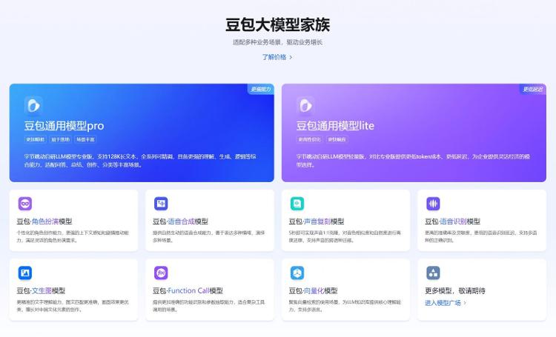
Task: Select the 豆包·语音合成模型 title
Action: point(180,221)
